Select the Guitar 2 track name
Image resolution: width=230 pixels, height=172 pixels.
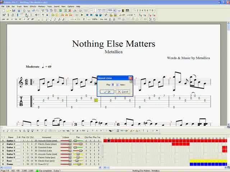point(11,144)
